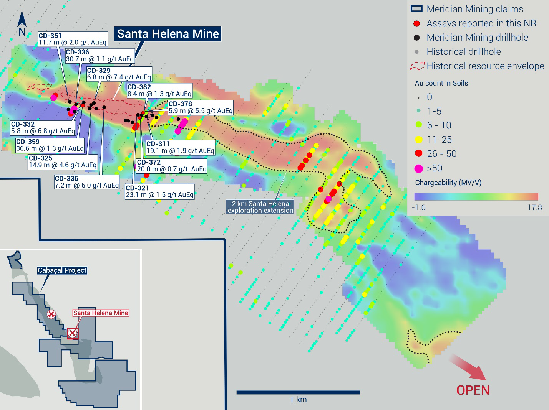
Task: Click the CD-351 drillhole label
Action: (73, 39)
